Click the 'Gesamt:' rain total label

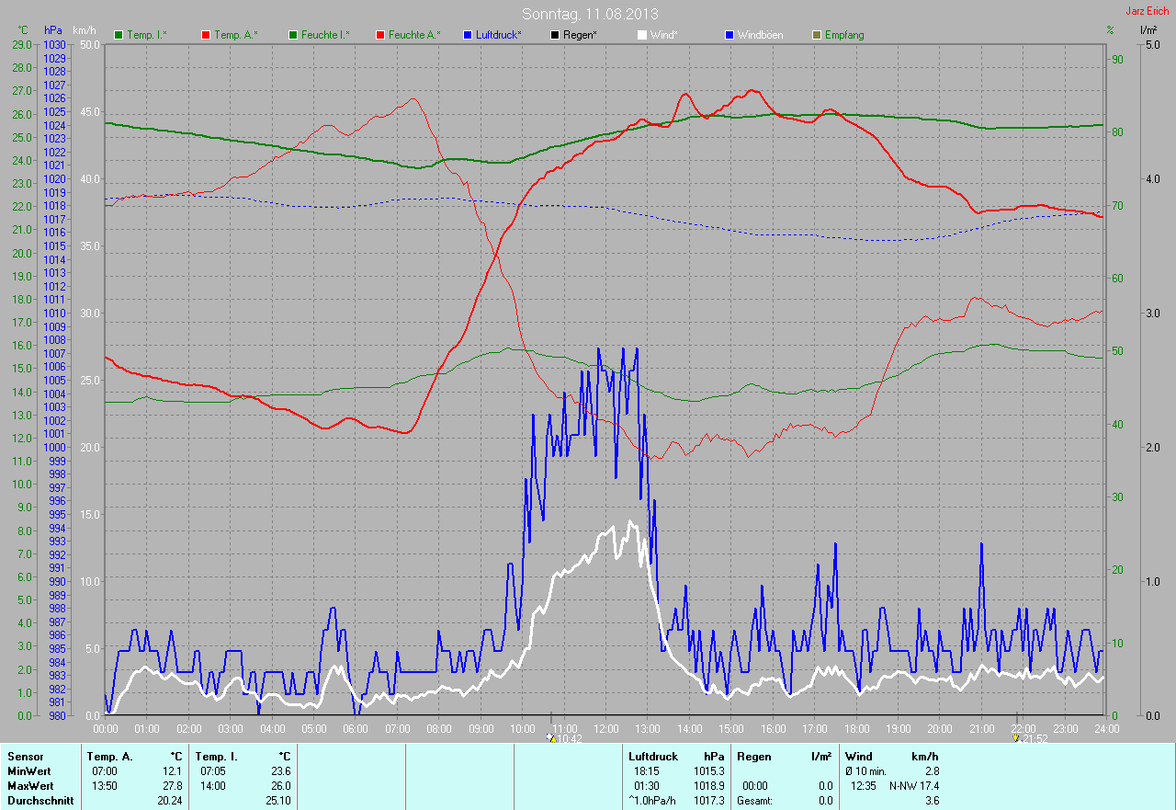(754, 801)
